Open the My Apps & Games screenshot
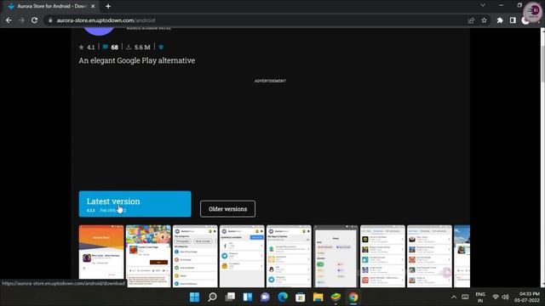This screenshot has height=306, width=545. (x=289, y=256)
